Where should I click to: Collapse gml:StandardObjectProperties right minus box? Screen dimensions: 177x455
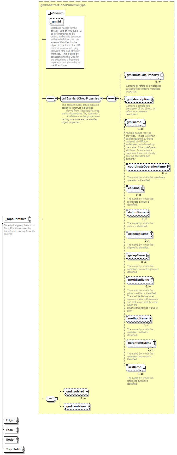tap(102, 99)
